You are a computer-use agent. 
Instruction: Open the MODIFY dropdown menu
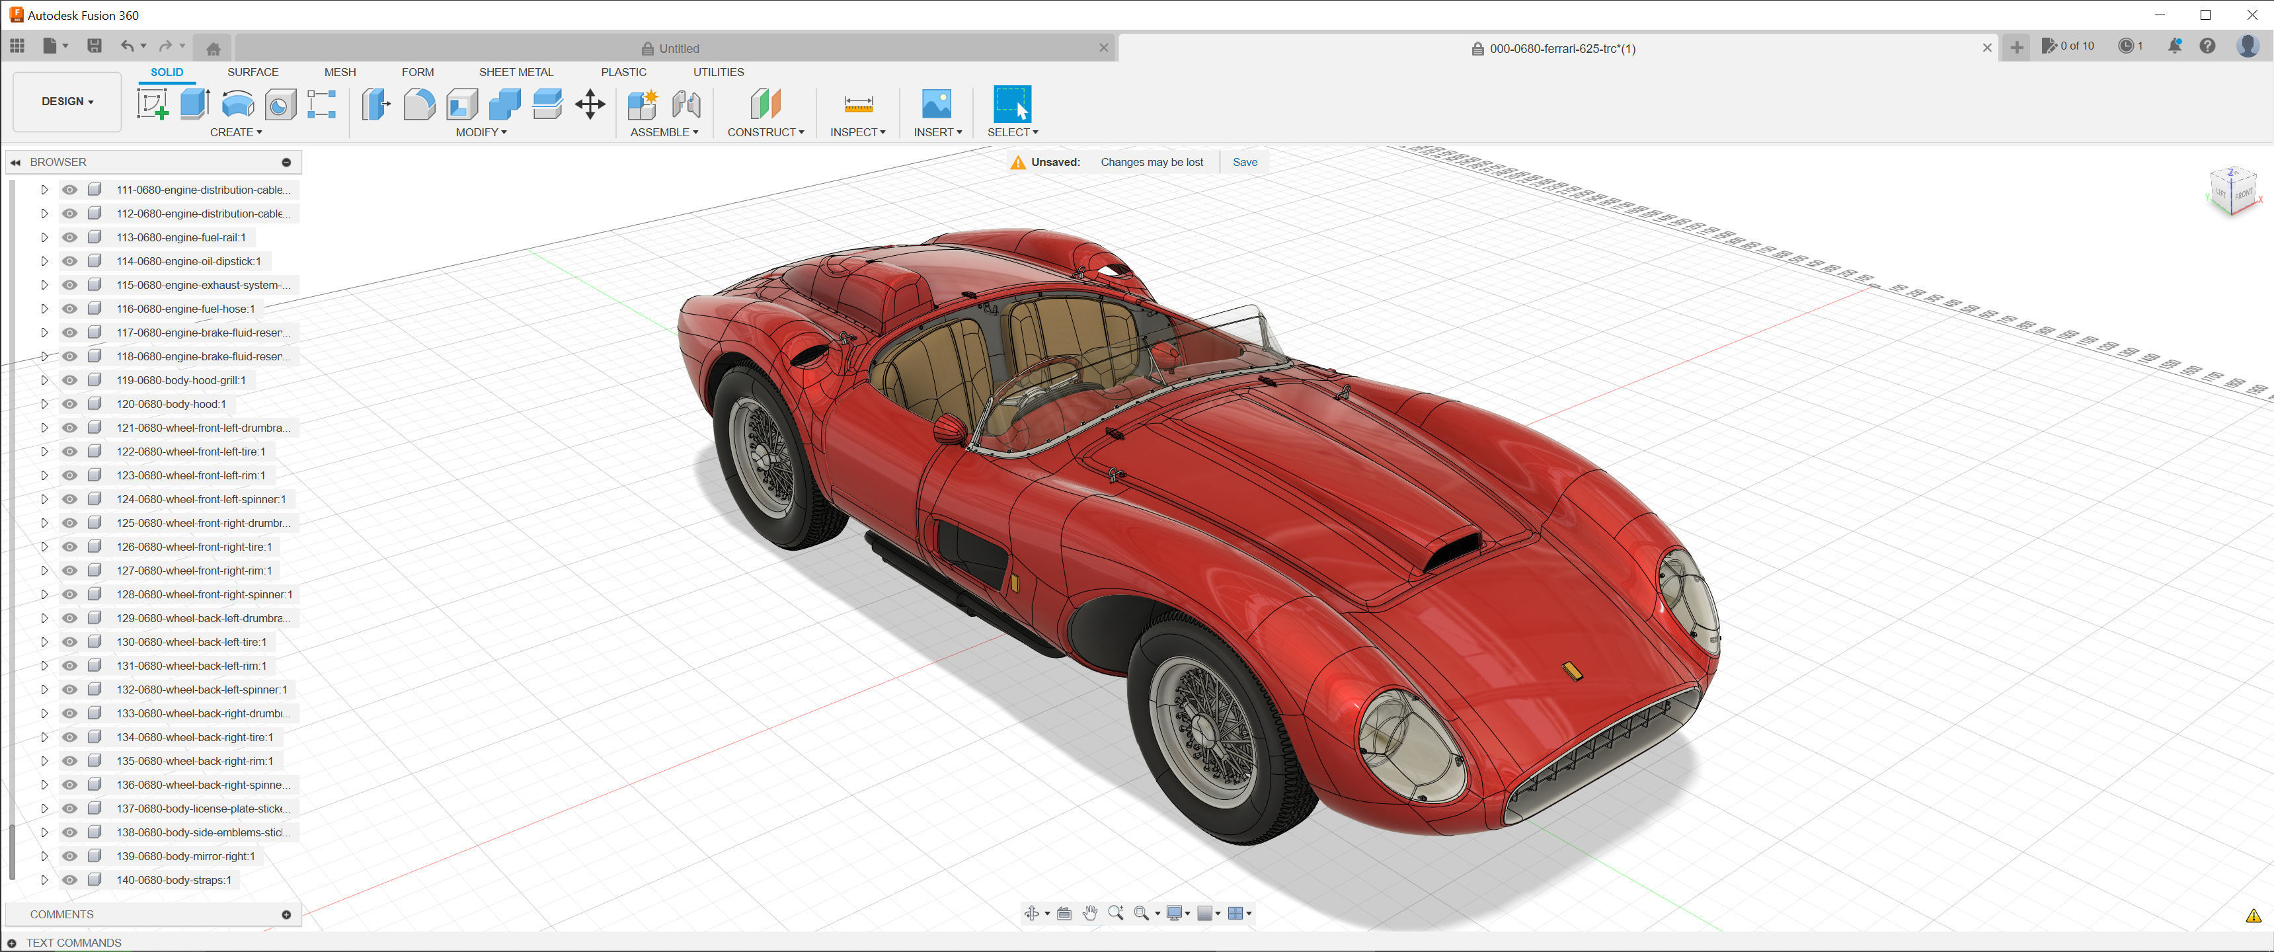(481, 132)
